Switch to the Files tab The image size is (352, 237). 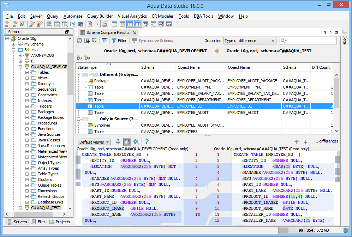pos(38,222)
